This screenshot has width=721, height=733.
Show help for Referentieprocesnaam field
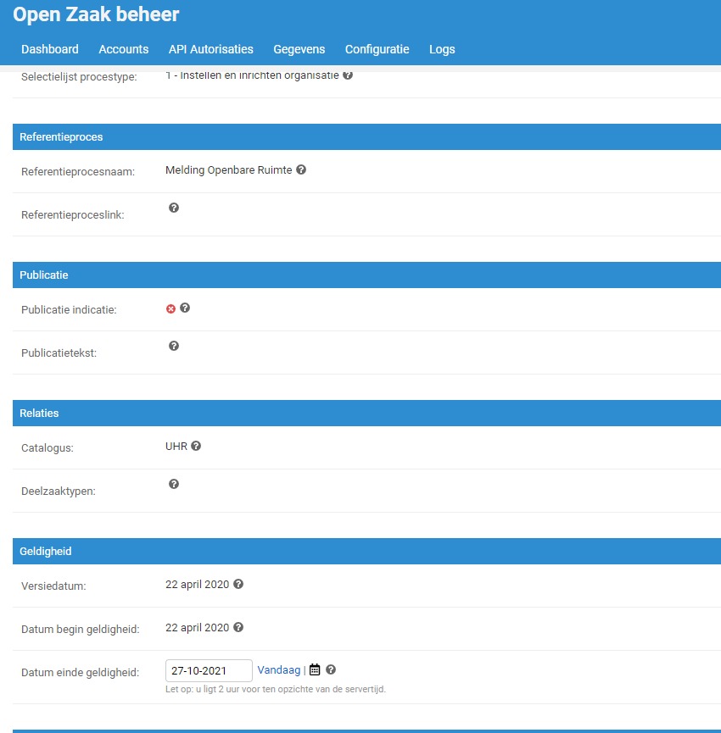pyautogui.click(x=301, y=169)
